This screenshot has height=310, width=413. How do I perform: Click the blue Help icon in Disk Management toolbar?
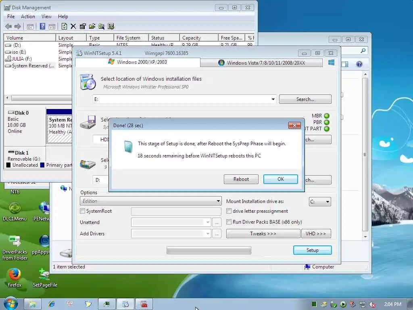pyautogui.click(x=42, y=26)
